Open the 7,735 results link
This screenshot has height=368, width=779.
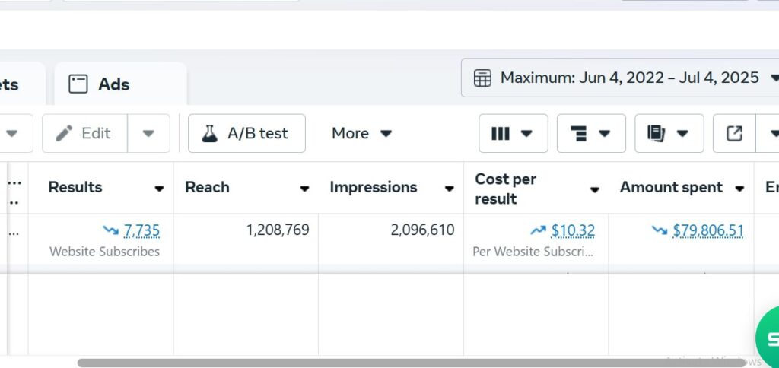pos(141,230)
